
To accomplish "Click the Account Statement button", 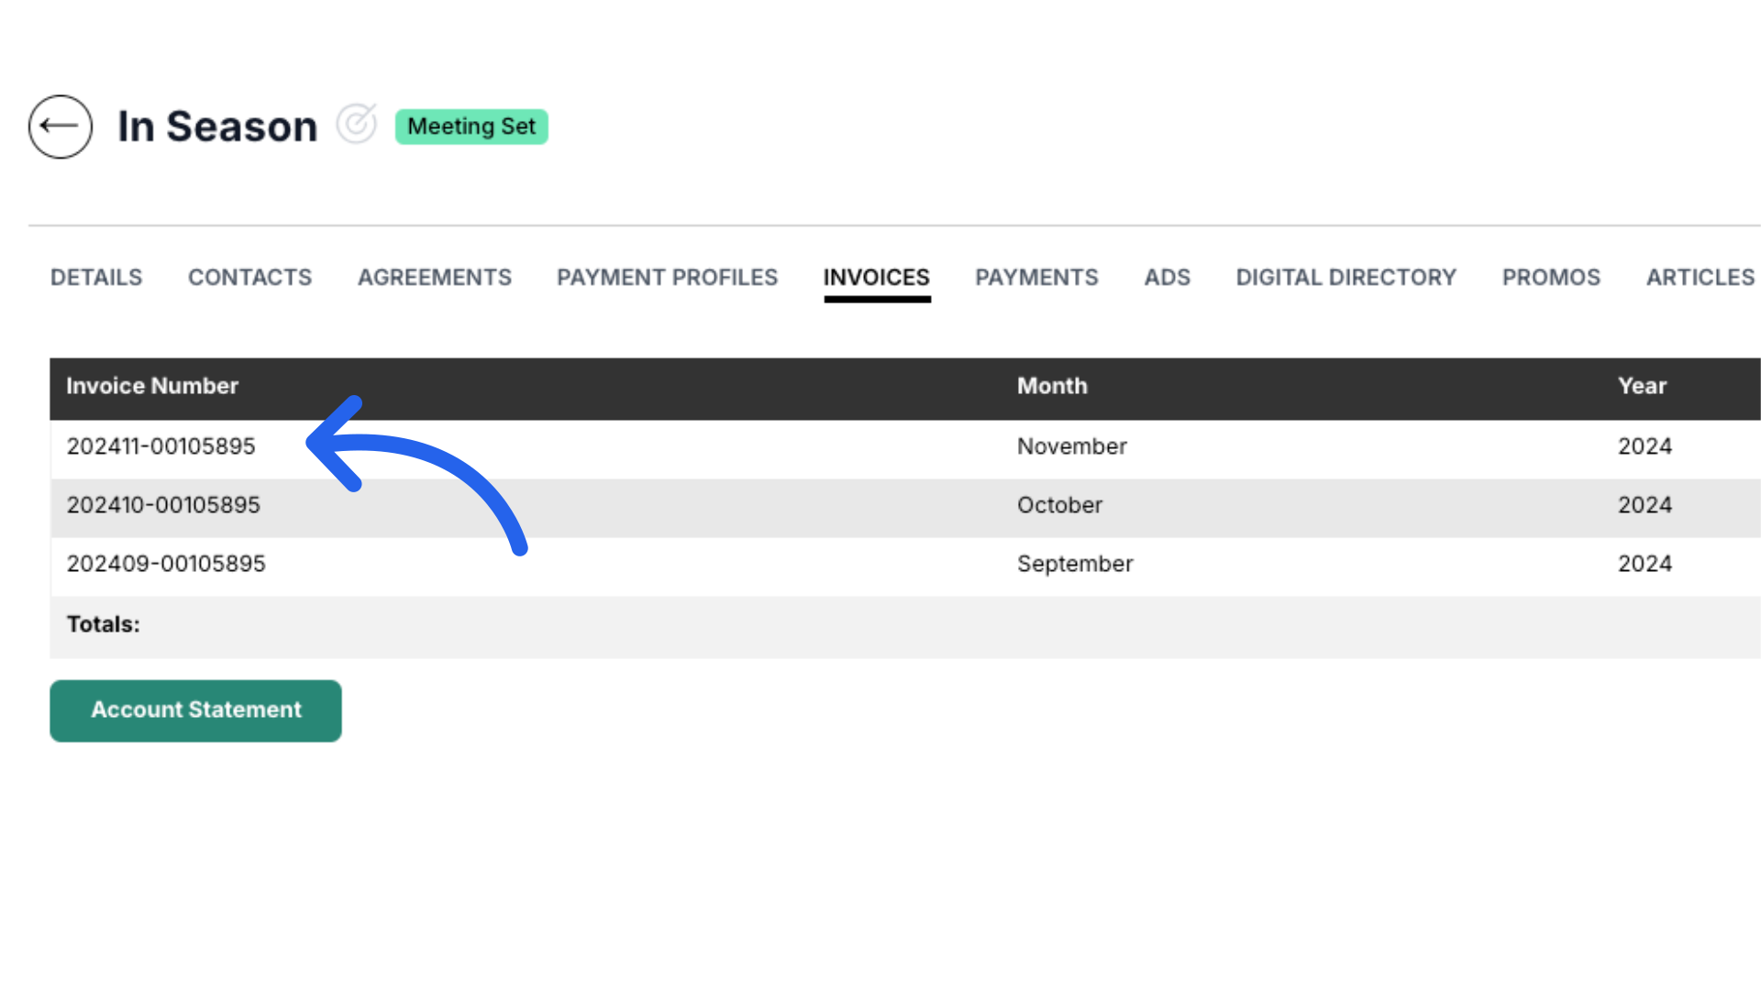I will tap(195, 710).
